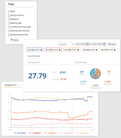Open calendar picker for end date
Image resolution: width=121 pixels, height=138 pixels.
tap(104, 44)
